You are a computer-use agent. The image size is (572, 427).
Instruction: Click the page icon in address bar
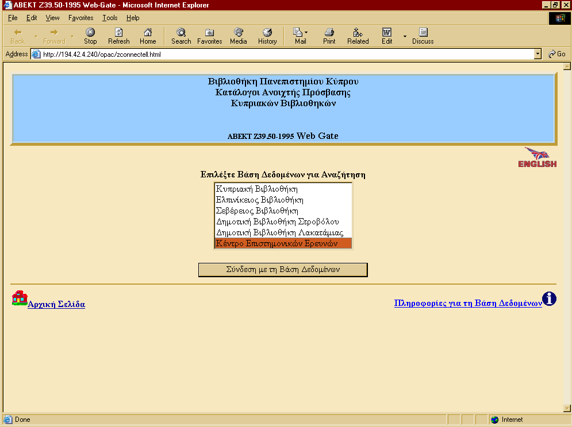36,55
